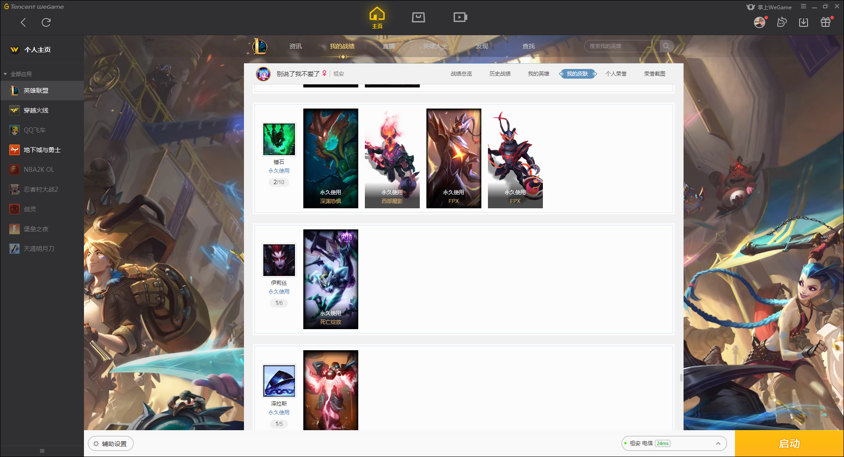Click the 伊莉丝 champion portrait
This screenshot has height=457, width=844.
(x=279, y=260)
